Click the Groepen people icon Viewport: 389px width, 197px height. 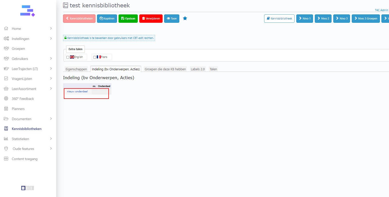pyautogui.click(x=6, y=49)
